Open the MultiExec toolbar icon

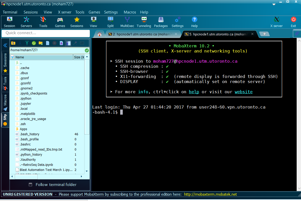coord(127,22)
